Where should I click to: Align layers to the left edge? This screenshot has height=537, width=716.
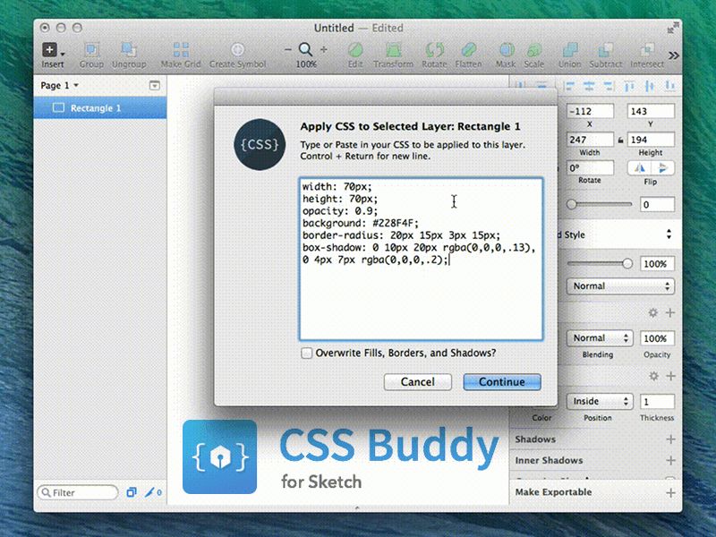569,86
